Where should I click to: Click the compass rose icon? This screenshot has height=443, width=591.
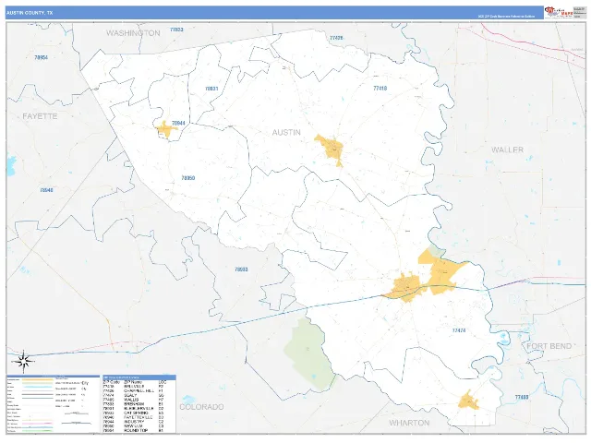[24, 361]
